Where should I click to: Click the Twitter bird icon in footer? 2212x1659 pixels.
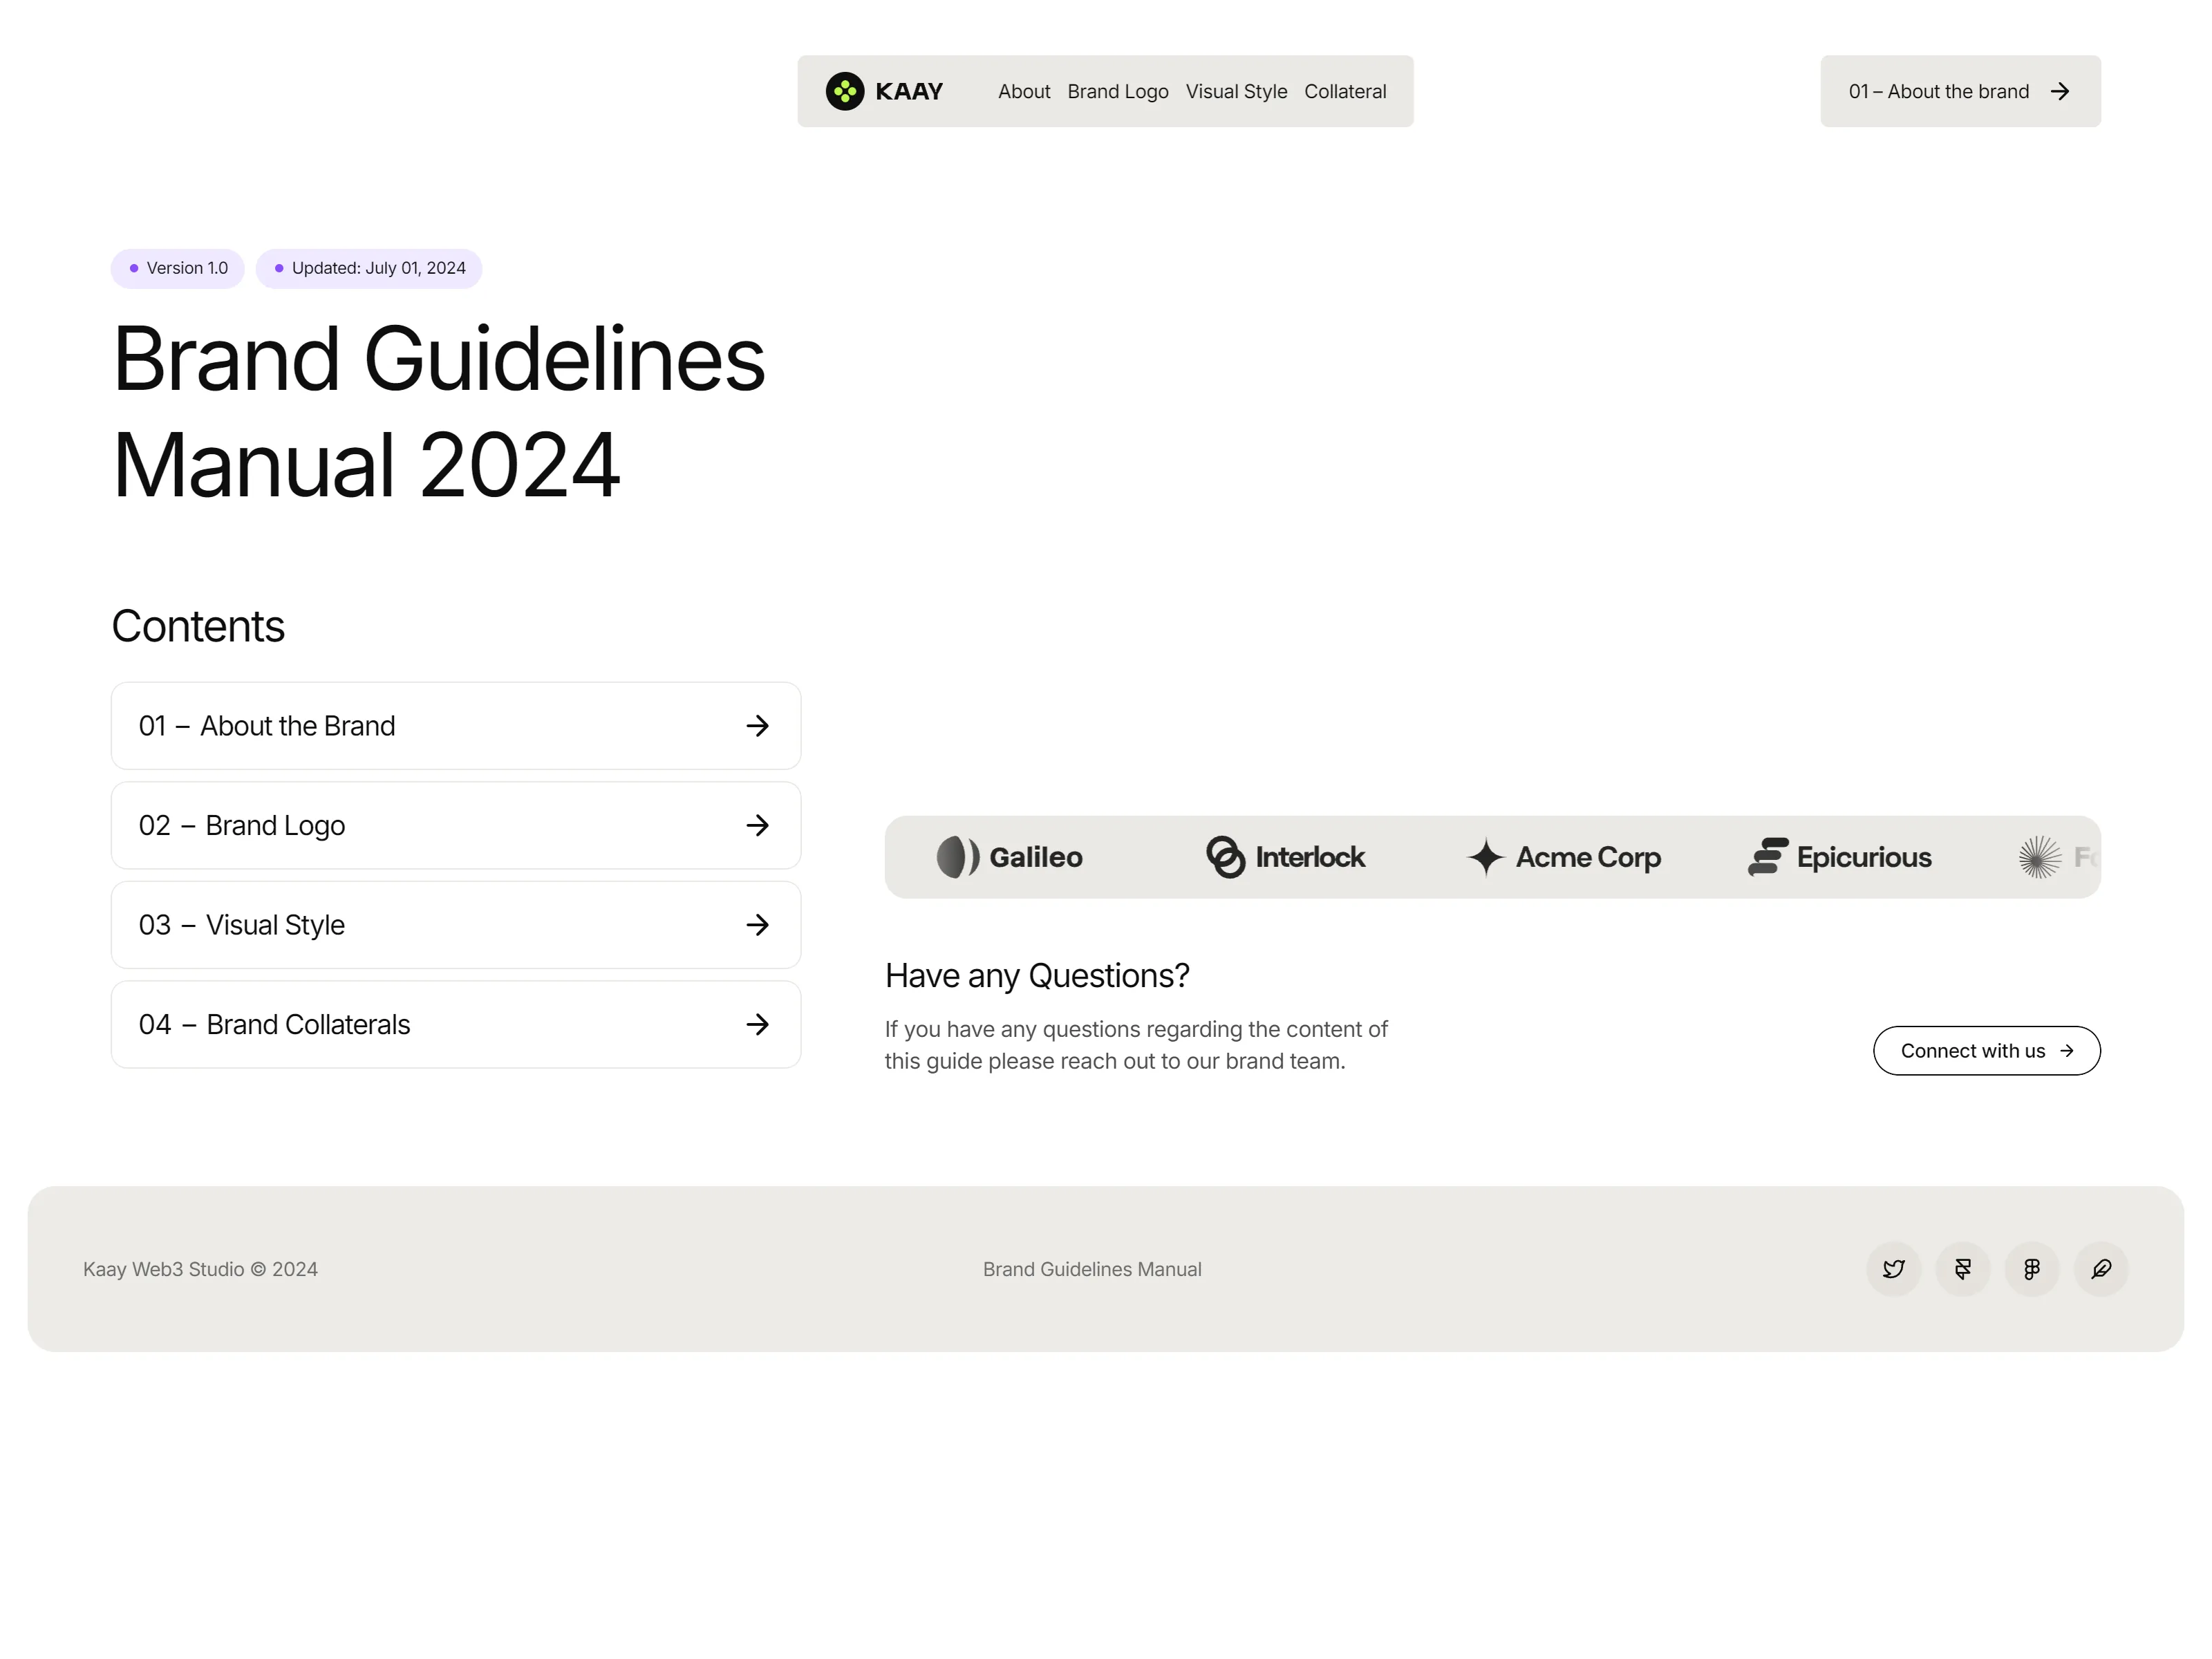click(x=1893, y=1269)
